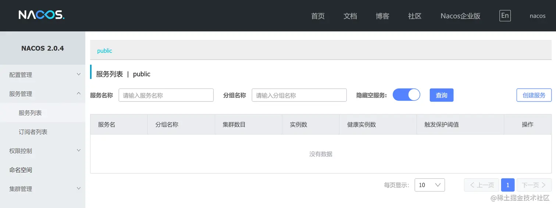The height and width of the screenshot is (208, 556).
Task: Switch language with the En icon
Action: click(x=505, y=15)
